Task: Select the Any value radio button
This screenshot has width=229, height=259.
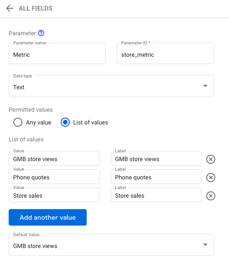Action: tap(18, 122)
